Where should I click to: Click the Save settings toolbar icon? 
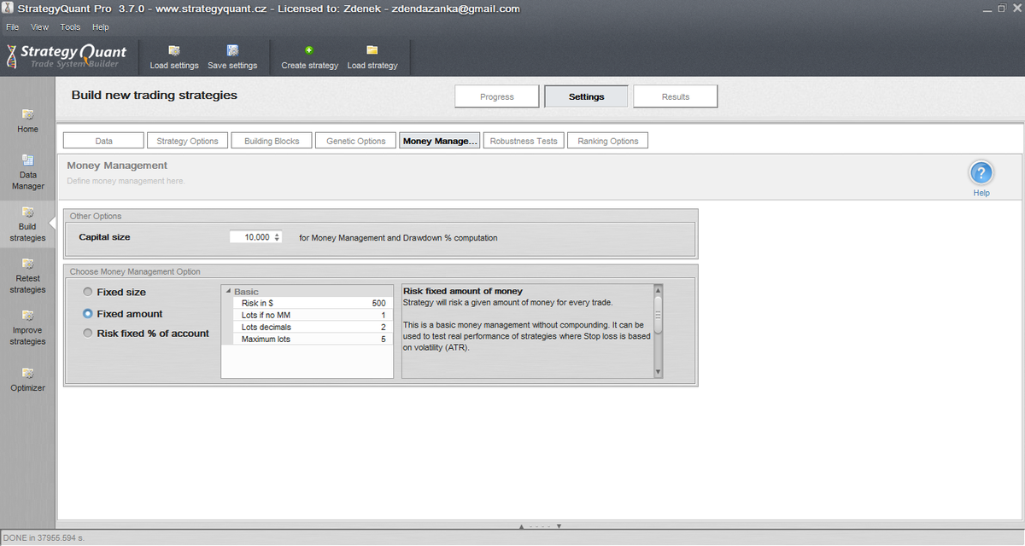232,50
